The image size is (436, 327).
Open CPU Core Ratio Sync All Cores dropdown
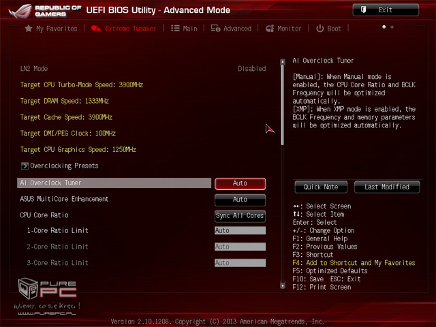(x=240, y=216)
